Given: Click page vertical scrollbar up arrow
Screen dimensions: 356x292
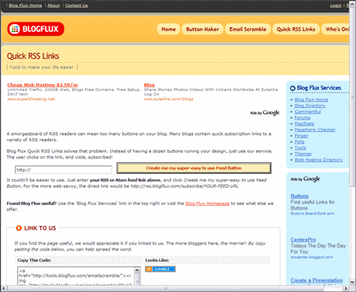Looking at the screenshot, I should 352,5.
